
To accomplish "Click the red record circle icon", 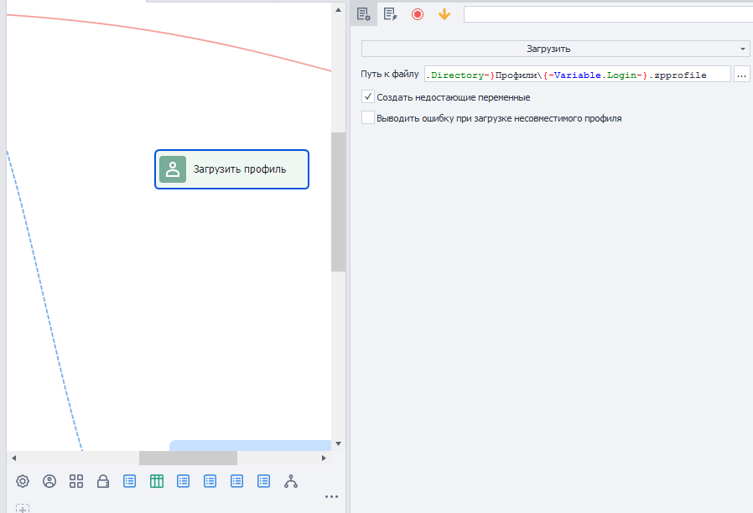I will pos(418,14).
